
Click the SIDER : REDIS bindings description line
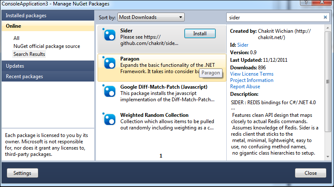coord(273,103)
